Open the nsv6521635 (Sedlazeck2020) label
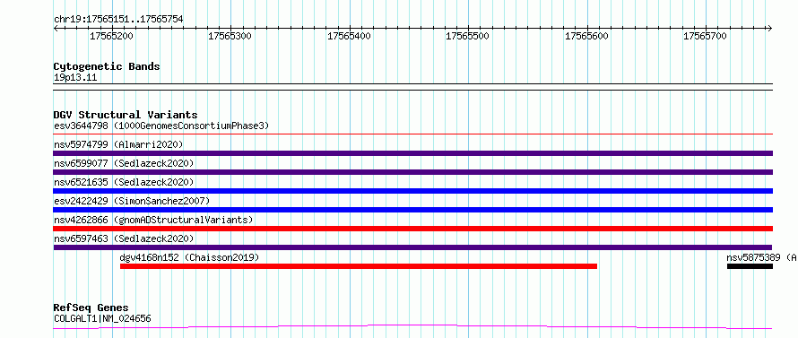 tap(124, 182)
